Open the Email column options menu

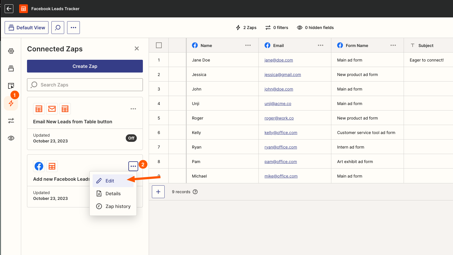click(321, 45)
